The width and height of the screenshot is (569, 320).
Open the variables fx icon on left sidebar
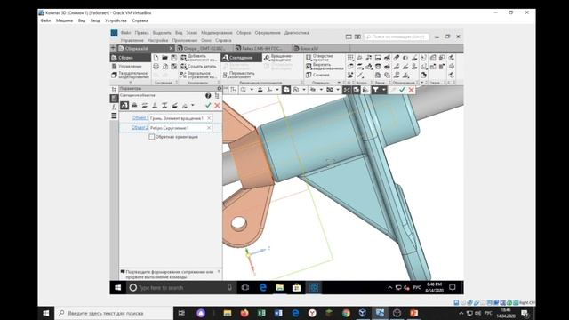point(114,107)
